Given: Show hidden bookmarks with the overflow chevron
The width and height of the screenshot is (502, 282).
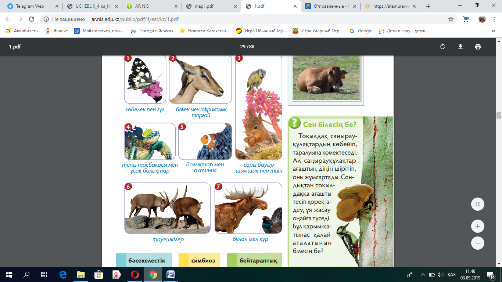Looking at the screenshot, I should coord(493,31).
